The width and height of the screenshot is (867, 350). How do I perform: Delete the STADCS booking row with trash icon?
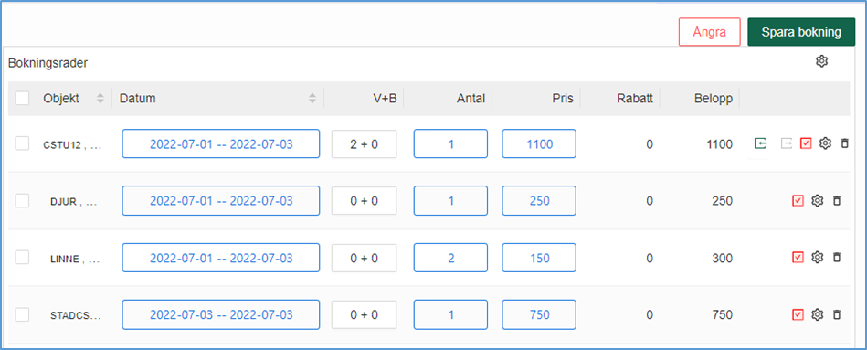(x=837, y=314)
